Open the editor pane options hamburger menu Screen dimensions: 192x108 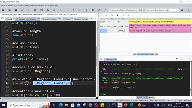(x=95, y=18)
